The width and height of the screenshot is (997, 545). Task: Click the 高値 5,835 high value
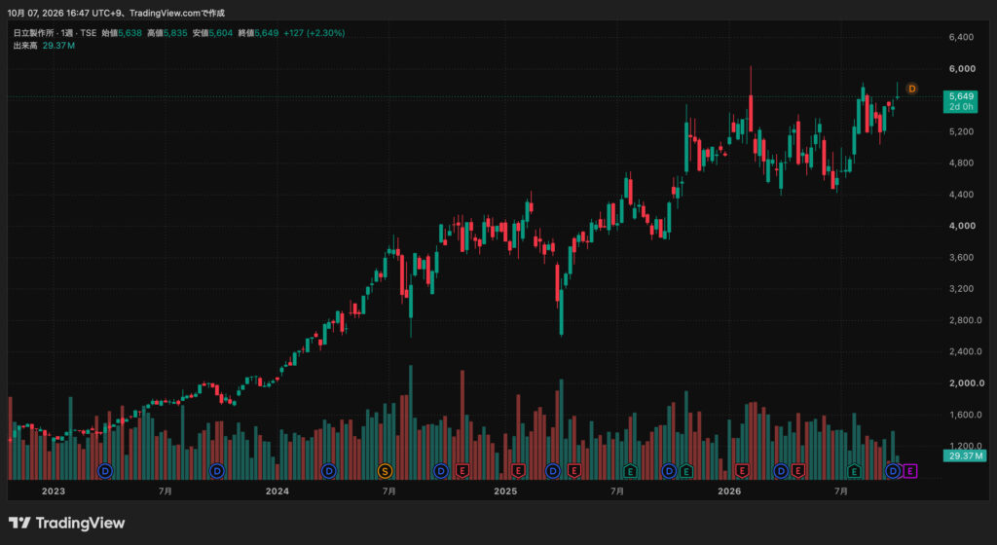click(x=167, y=33)
